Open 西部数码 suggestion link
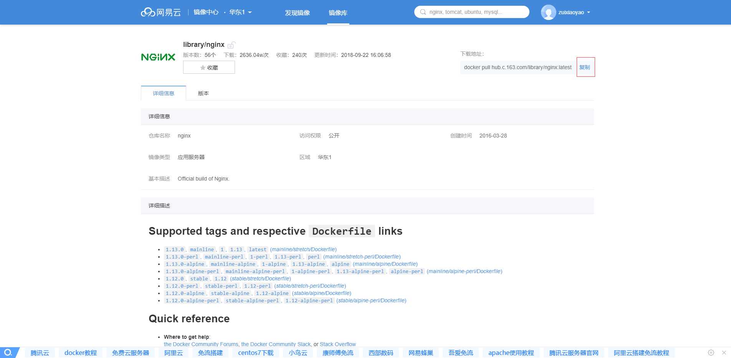This screenshot has height=358, width=731. coord(381,353)
